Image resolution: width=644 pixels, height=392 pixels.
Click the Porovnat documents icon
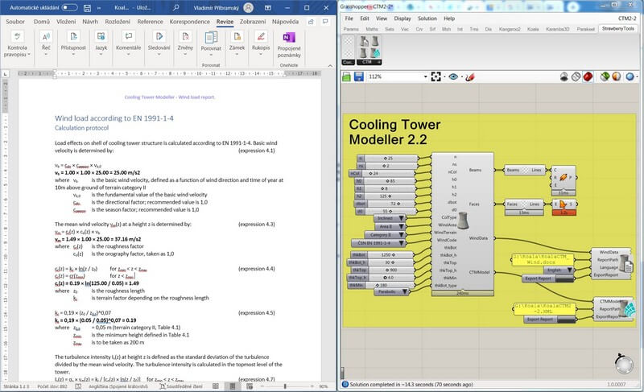tap(212, 38)
